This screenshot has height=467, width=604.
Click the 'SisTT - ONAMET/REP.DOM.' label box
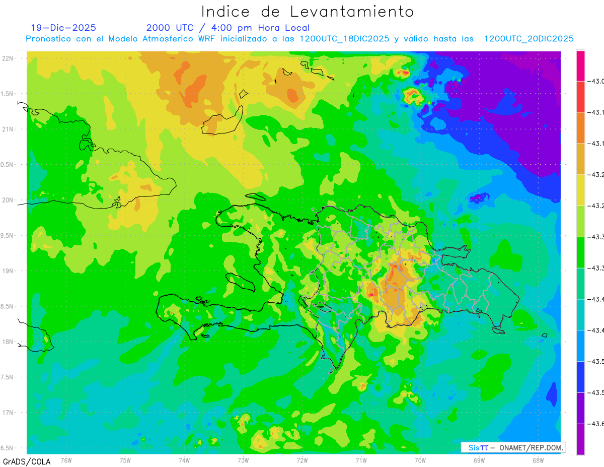[513, 447]
